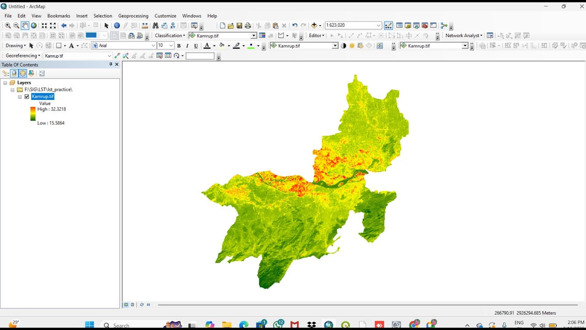Open Georeferencing layer Kamrup.tif dropdown
This screenshot has height=330, width=586.
coord(109,56)
